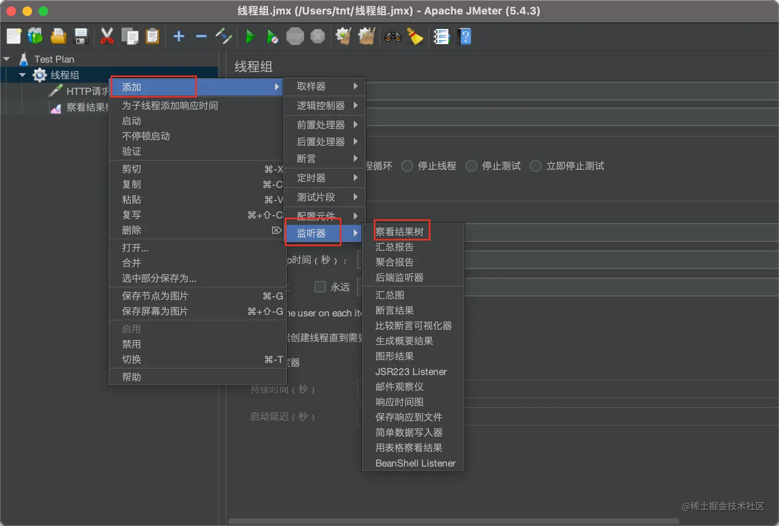Choose 验证 in the context menu

point(197,151)
